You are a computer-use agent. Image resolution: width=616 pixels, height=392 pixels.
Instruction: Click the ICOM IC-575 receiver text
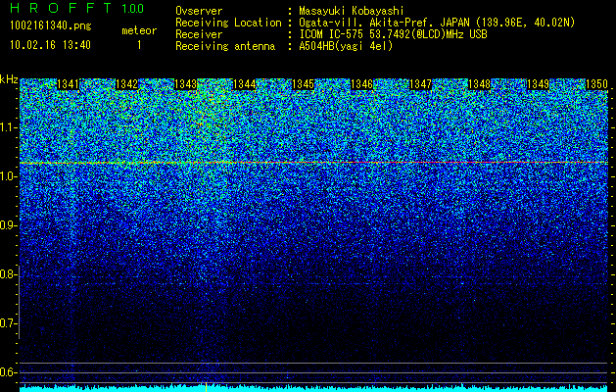(393, 34)
